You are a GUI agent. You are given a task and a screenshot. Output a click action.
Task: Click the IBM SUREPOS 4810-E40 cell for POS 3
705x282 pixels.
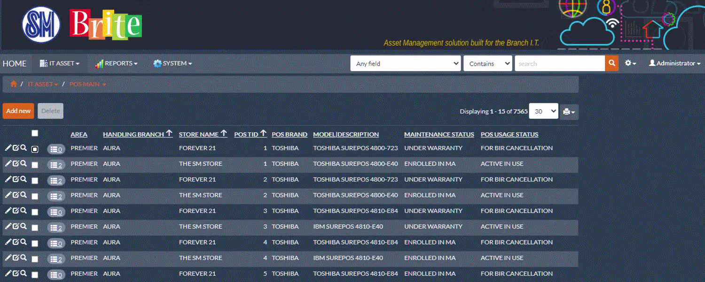(348, 226)
